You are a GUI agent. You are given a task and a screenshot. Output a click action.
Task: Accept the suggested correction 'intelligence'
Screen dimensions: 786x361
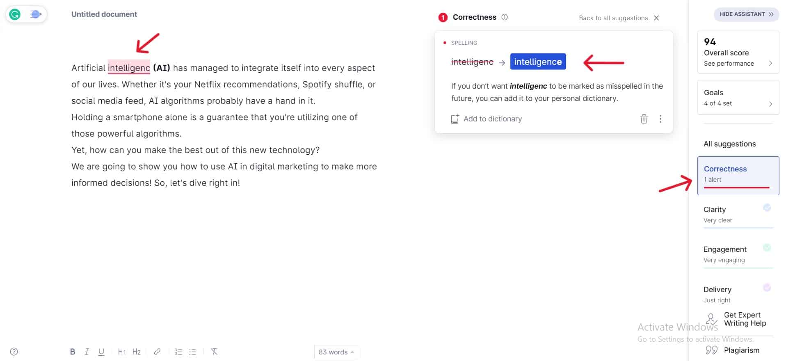point(538,62)
